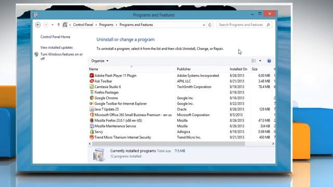
Task: Refresh the Programs and Features list
Action: pos(210,25)
